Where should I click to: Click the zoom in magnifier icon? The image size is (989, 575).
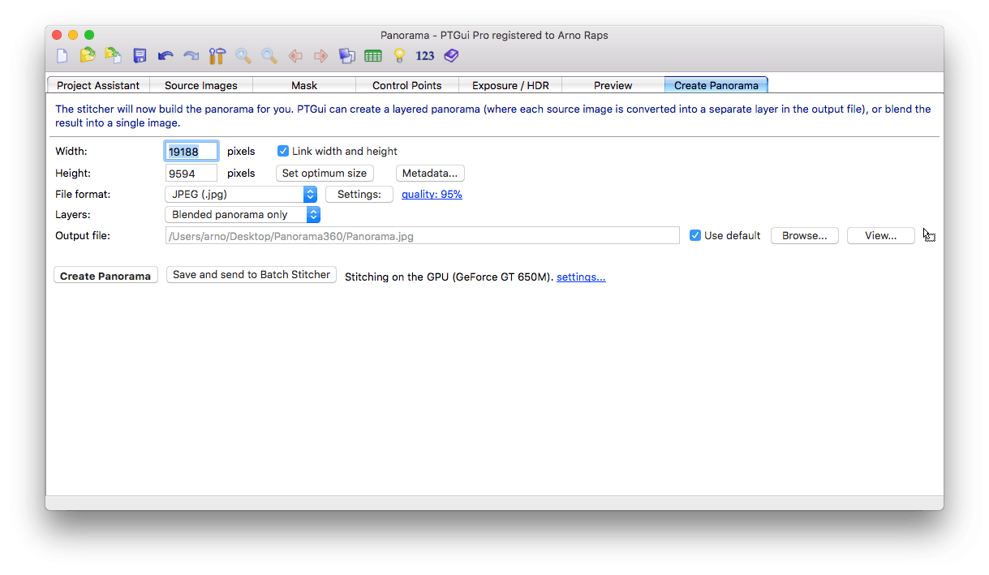243,56
